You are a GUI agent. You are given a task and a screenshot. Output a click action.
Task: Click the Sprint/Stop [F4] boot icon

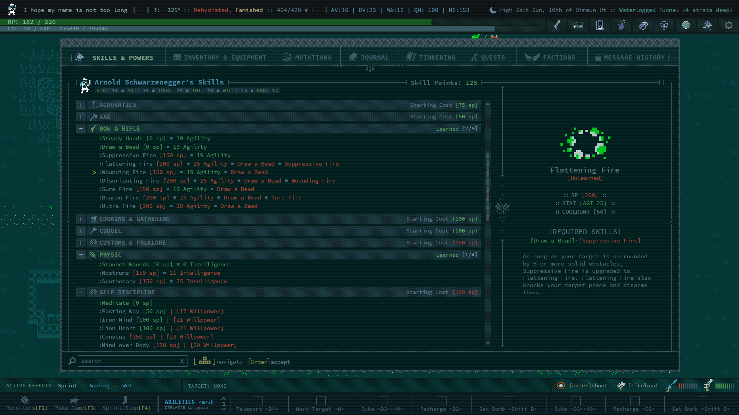tap(125, 400)
